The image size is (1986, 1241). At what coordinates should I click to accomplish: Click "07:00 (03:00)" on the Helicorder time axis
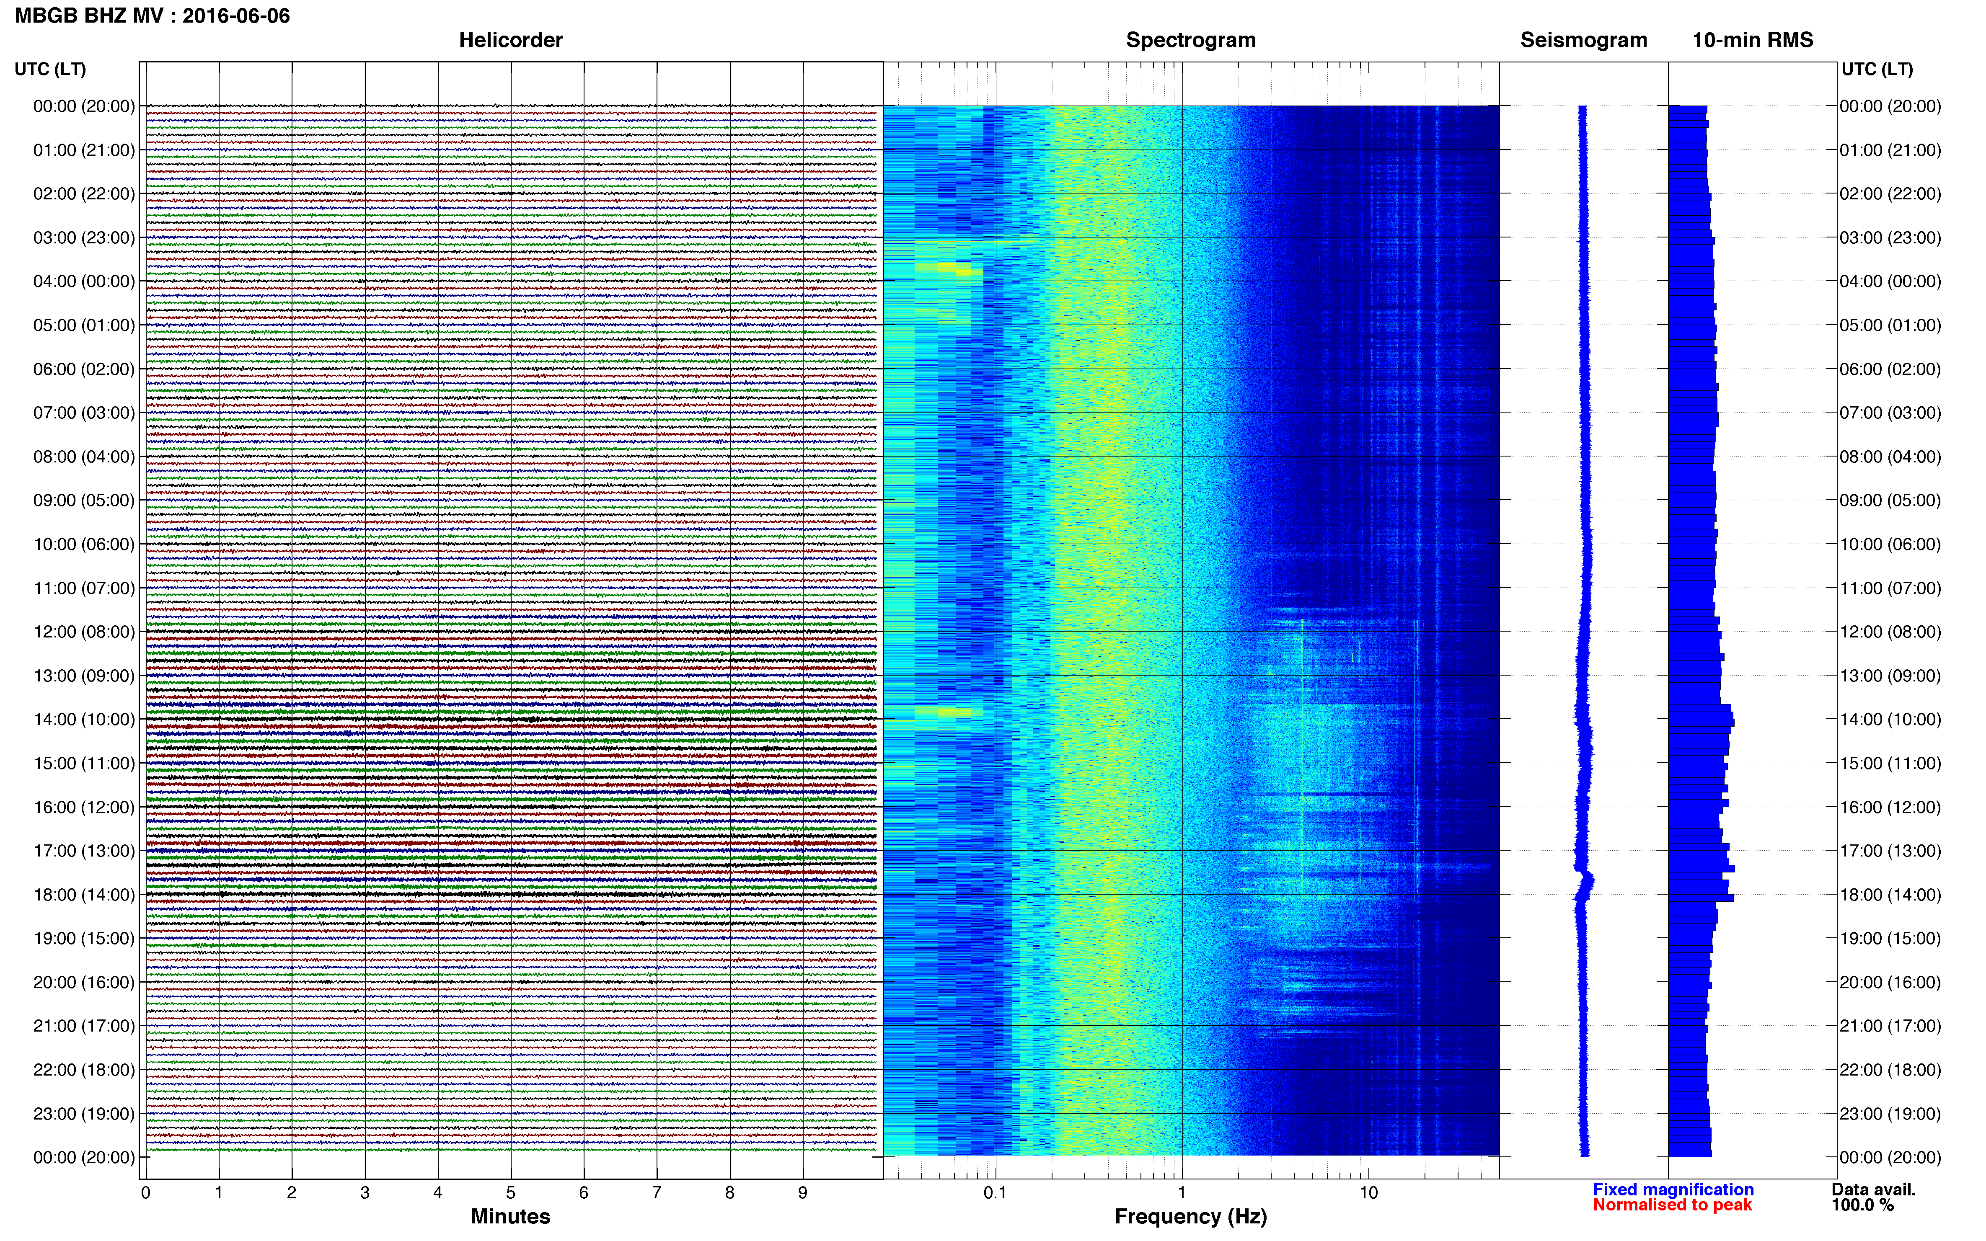click(x=84, y=413)
